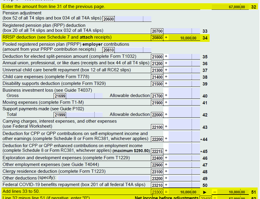Click the disability supports deduction field, line 39

[x=184, y=84]
